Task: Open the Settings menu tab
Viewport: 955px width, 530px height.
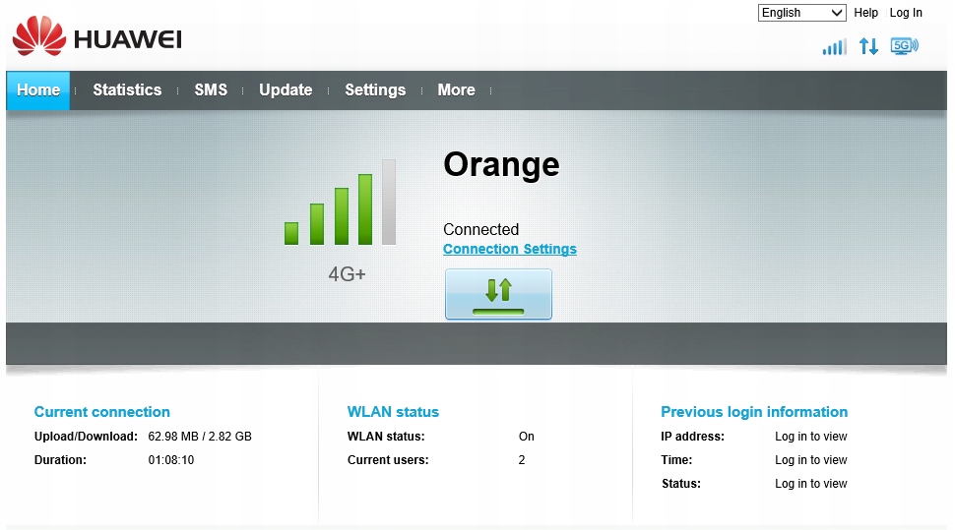Action: click(x=375, y=90)
